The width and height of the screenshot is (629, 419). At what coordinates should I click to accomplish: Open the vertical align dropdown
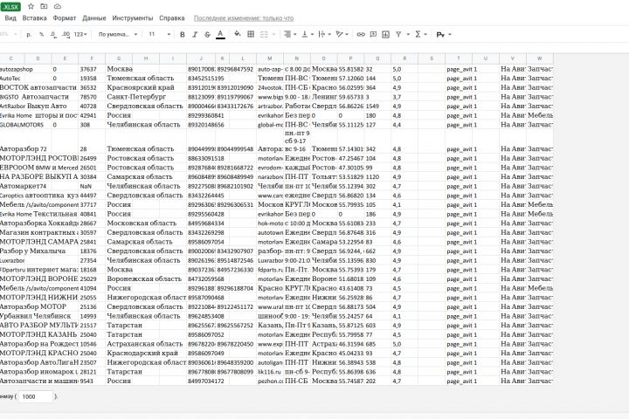(308, 35)
